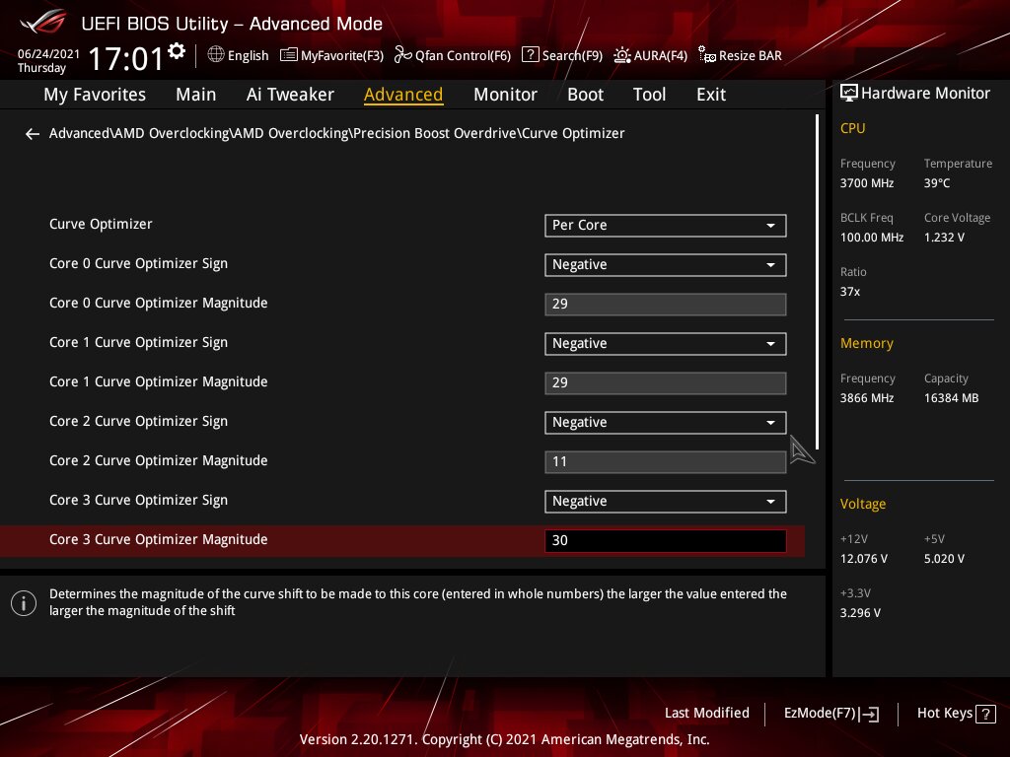The height and width of the screenshot is (757, 1010).
Task: Click the ROG logo in the header
Action: (x=43, y=23)
